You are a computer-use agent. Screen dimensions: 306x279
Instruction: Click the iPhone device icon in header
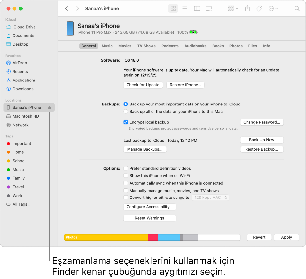point(70,29)
